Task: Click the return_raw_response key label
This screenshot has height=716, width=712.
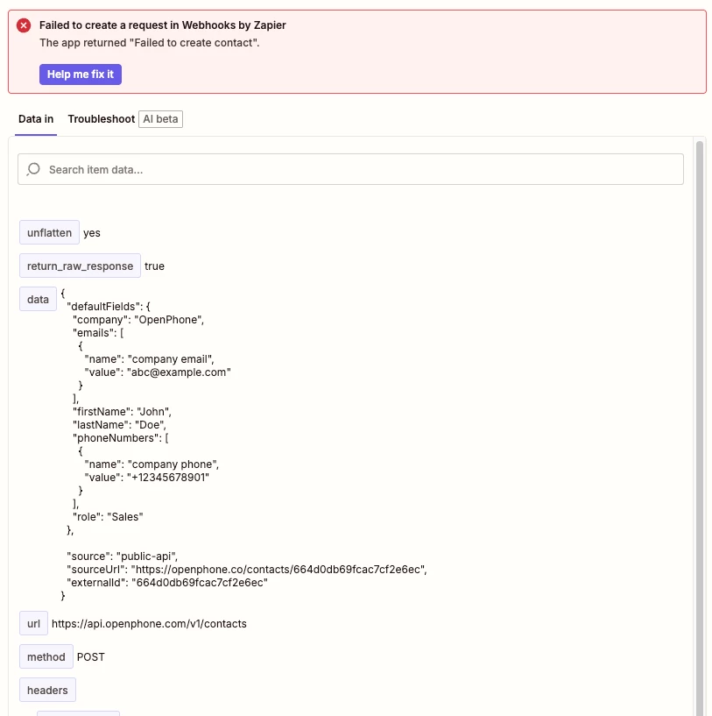Action: point(80,266)
